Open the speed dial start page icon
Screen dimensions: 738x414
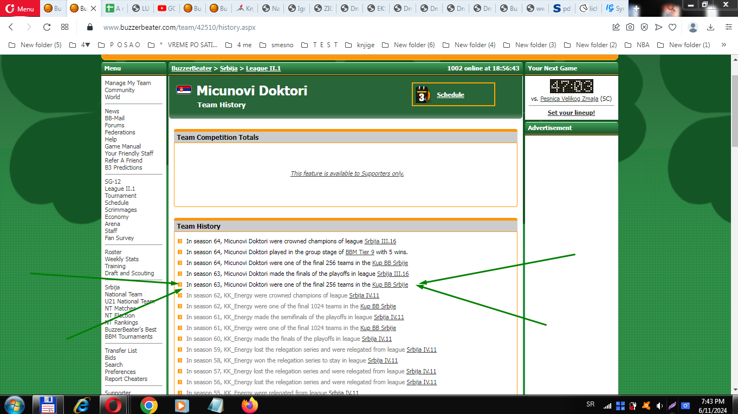click(x=65, y=27)
